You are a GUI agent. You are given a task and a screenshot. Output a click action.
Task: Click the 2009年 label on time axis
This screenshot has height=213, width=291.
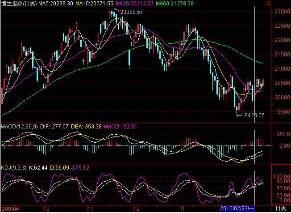[x=10, y=209]
